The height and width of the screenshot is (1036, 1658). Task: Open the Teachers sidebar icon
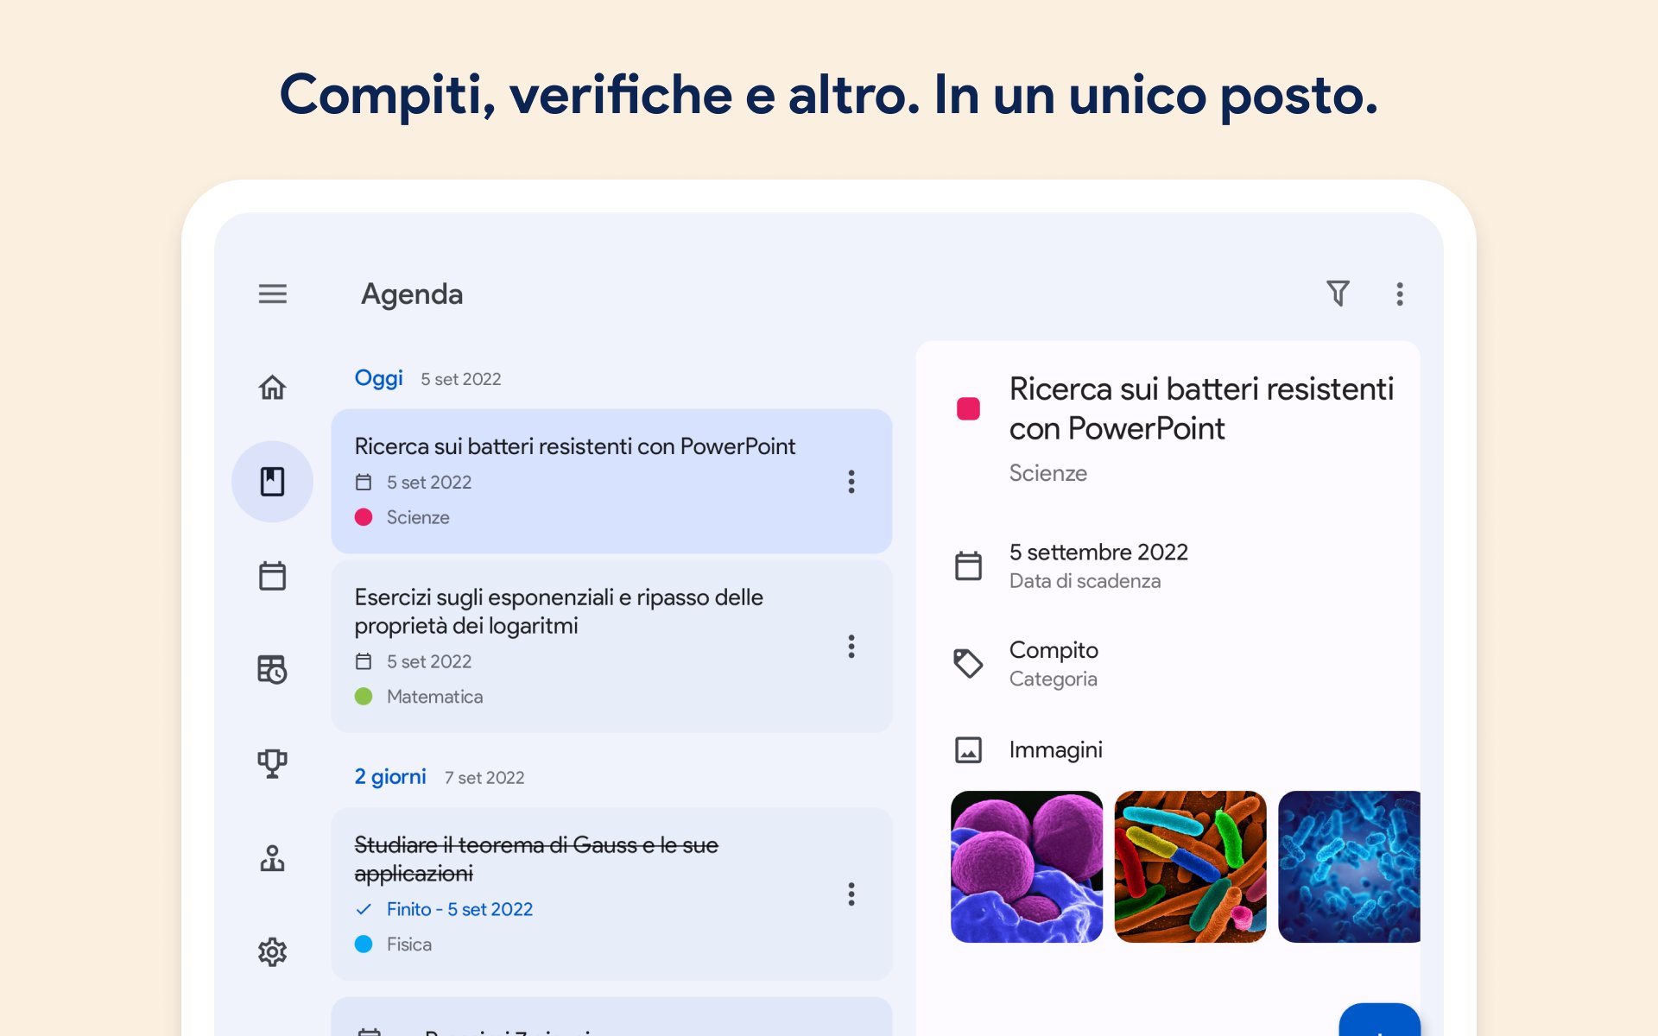[272, 858]
